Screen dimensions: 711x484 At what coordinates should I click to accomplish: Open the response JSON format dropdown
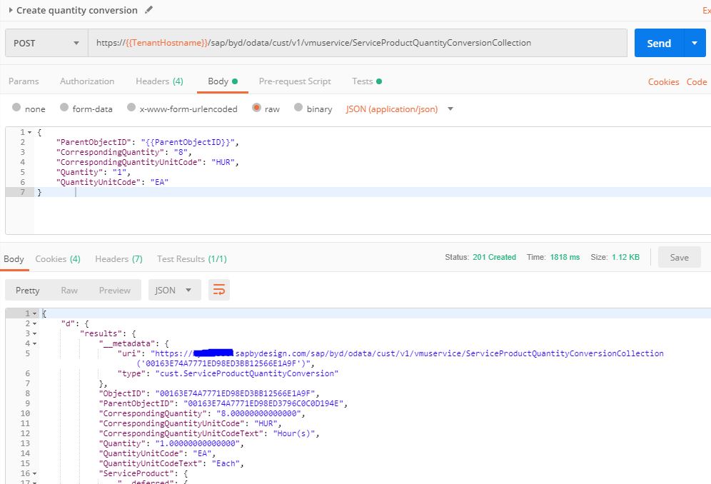tap(174, 290)
